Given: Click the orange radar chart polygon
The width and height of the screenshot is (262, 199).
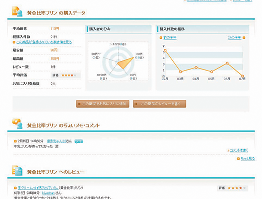Looking at the screenshot, I should [125, 63].
